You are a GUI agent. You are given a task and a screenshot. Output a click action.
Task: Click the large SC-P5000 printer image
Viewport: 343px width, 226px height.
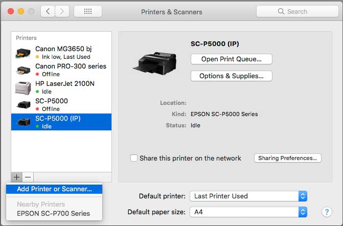155,64
